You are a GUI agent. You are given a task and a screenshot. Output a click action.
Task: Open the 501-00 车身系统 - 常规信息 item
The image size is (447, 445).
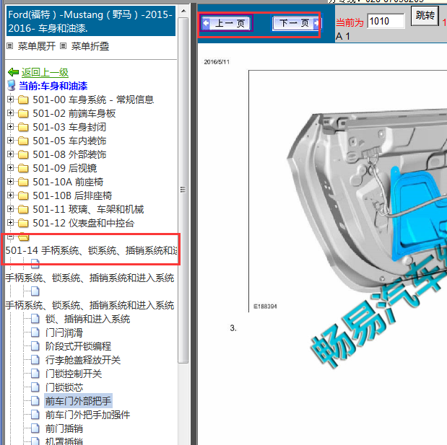pyautogui.click(x=93, y=100)
